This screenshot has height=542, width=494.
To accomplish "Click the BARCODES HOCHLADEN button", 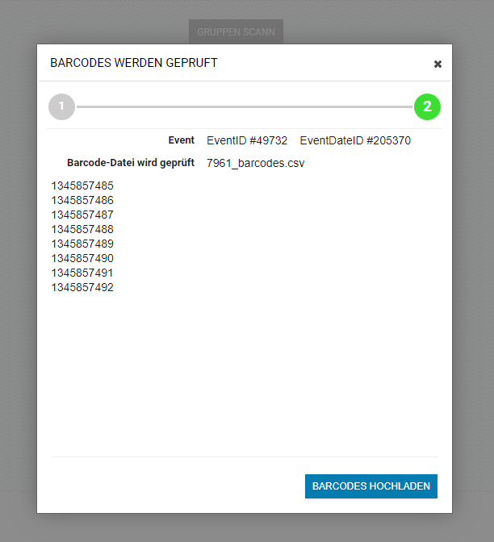I will [370, 486].
